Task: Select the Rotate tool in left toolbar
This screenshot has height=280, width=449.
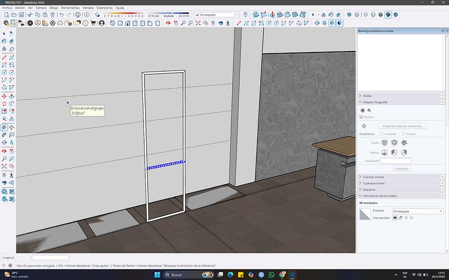Action: (4, 104)
